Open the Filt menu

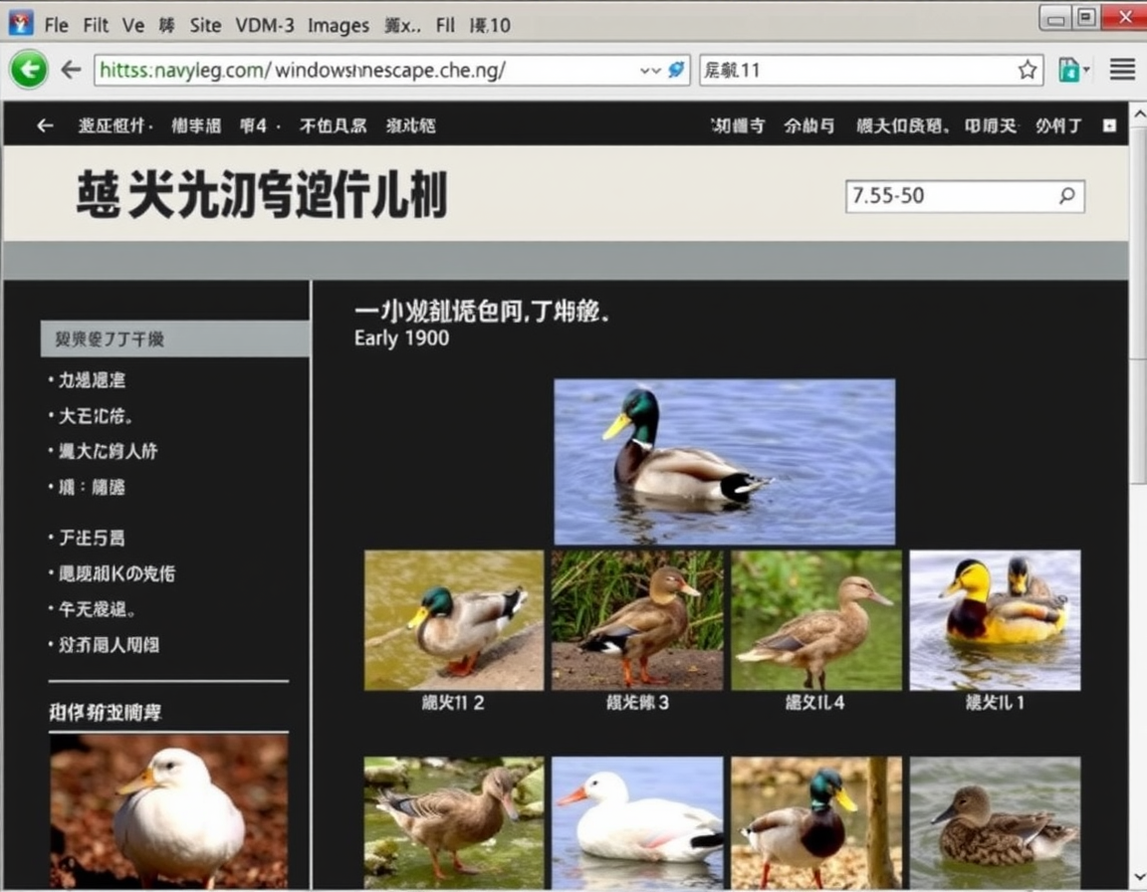point(96,26)
